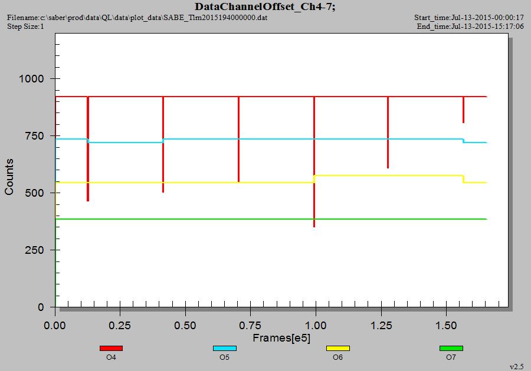This screenshot has width=531, height=371.
Task: Click the Step Size:1 label
Action: click(x=25, y=26)
